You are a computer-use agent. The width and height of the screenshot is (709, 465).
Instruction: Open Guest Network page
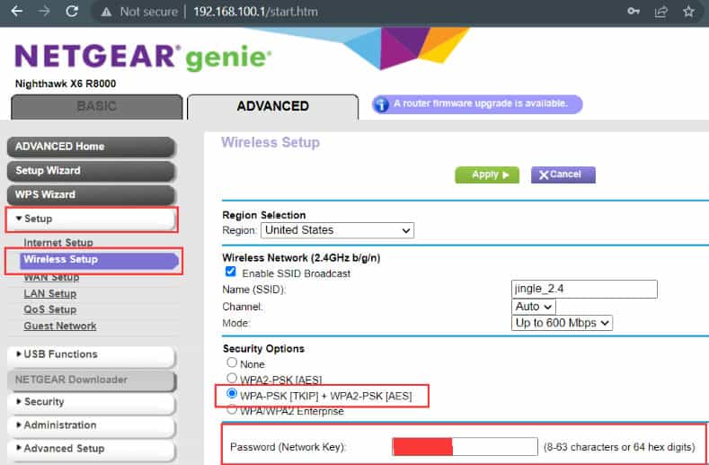pos(59,326)
